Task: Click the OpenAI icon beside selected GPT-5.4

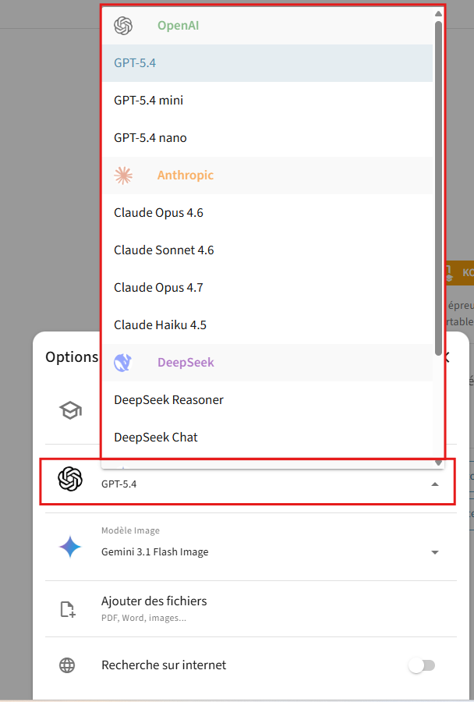Action: 70,479
